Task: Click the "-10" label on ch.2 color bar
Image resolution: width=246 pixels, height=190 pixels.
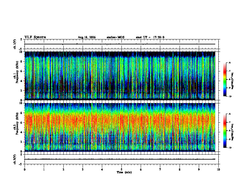Action: 230,148
